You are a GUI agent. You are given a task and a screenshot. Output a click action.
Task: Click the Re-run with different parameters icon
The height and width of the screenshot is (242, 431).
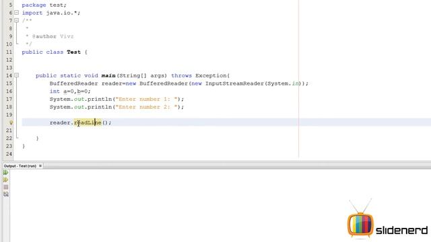pyautogui.click(x=5, y=180)
